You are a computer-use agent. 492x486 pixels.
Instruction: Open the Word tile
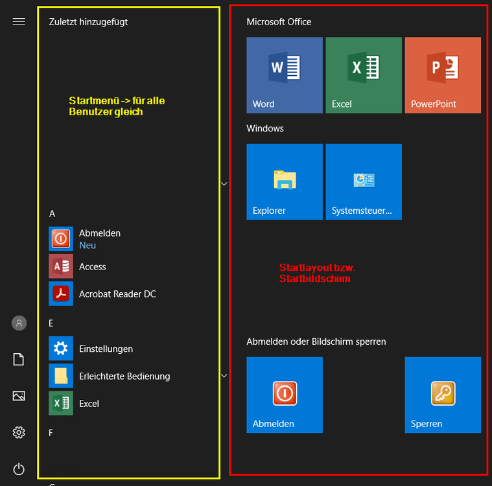pos(285,75)
